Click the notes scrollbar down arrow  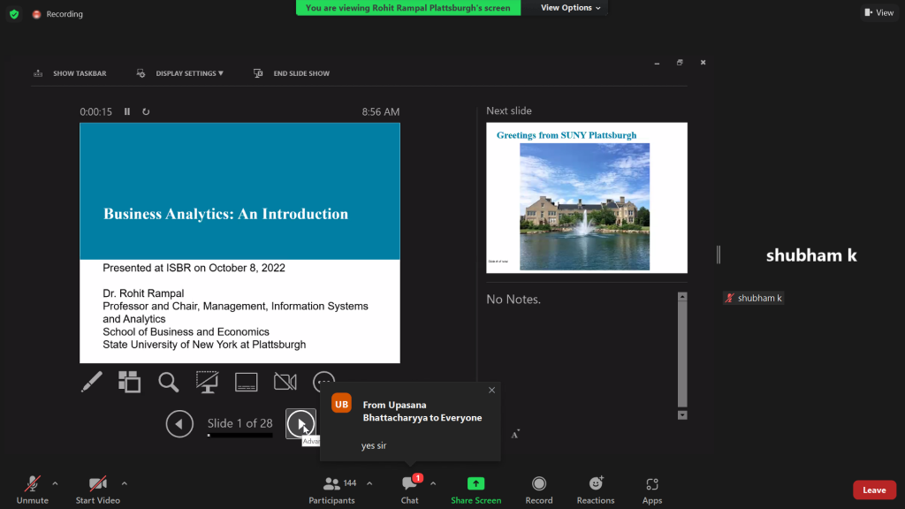click(682, 415)
